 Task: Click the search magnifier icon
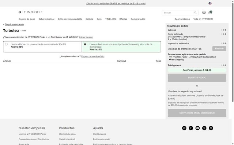pos(195,12)
